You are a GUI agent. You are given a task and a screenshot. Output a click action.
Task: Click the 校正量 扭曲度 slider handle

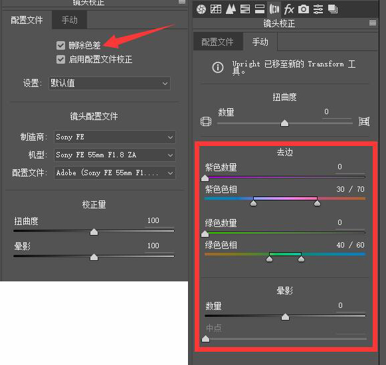[x=94, y=232]
